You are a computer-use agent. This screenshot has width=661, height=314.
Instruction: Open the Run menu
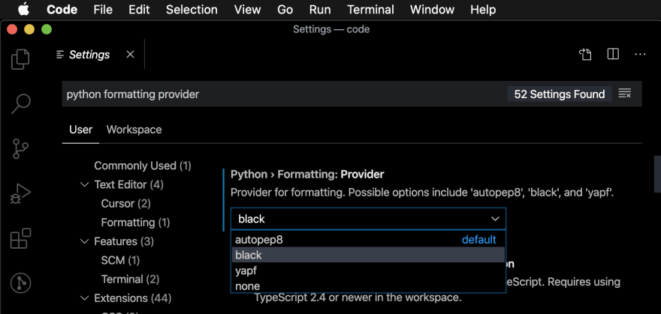pos(320,9)
